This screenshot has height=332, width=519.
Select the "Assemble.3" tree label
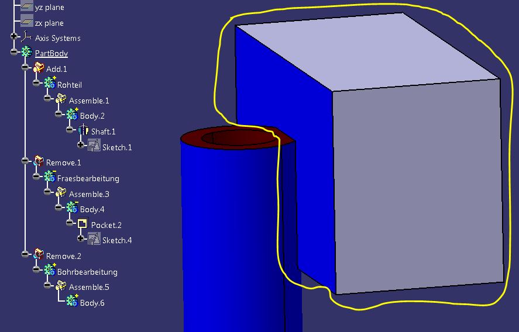(89, 194)
